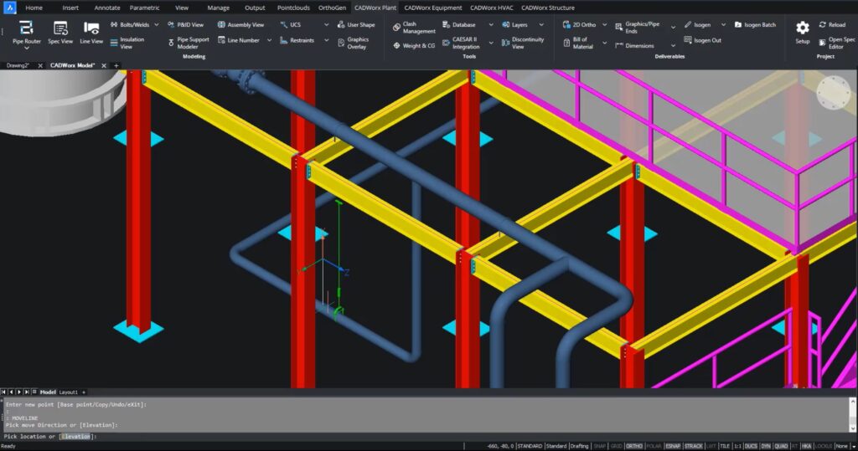Expand the Bolts/Welds dropdown
This screenshot has width=858, height=451.
156,25
